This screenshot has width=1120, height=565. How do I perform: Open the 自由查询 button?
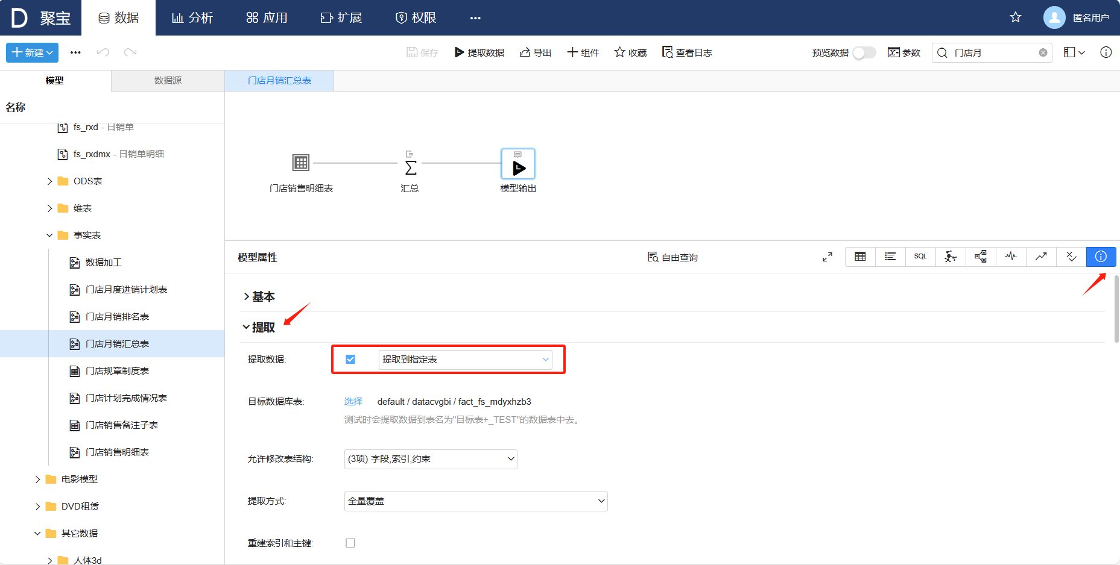pos(672,257)
